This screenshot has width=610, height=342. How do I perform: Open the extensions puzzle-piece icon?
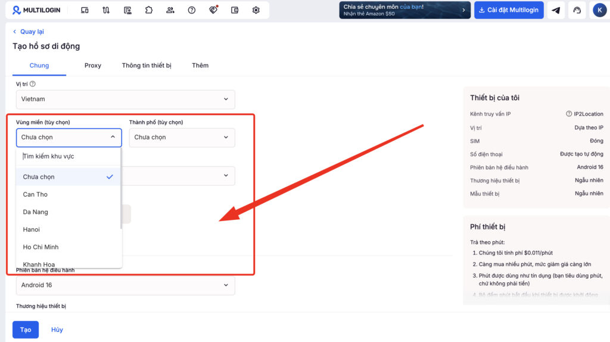tap(148, 10)
